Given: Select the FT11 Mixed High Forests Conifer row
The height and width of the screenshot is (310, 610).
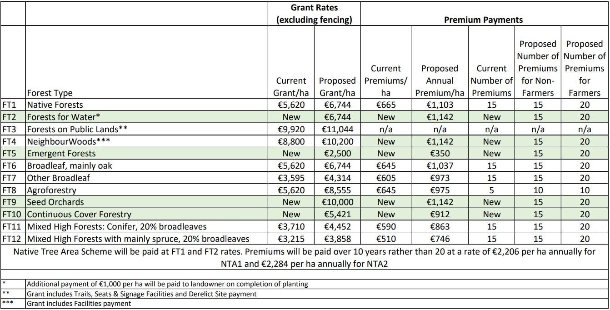Looking at the screenshot, I should tap(304, 226).
